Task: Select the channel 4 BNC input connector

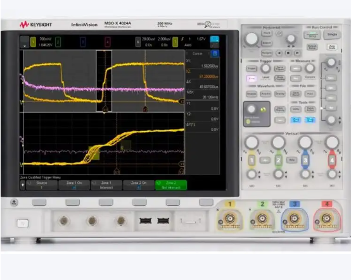Action: (326, 218)
